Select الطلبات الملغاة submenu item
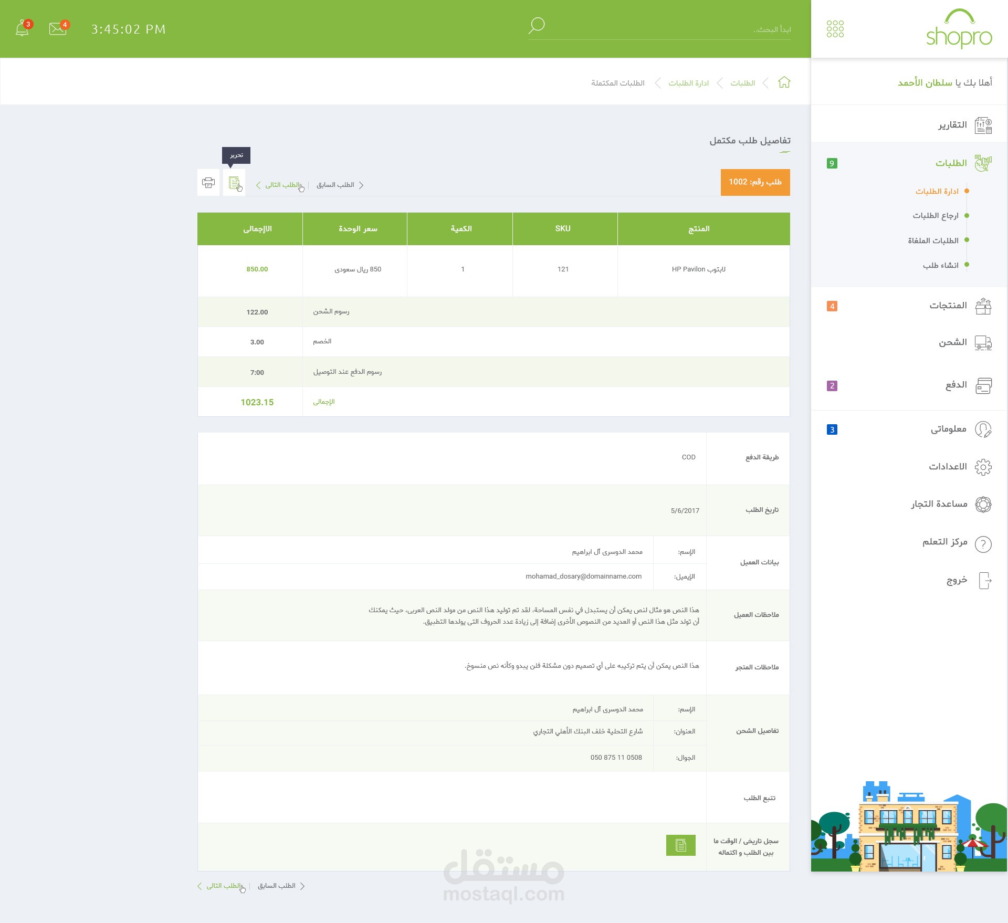This screenshot has height=923, width=1008. point(933,240)
